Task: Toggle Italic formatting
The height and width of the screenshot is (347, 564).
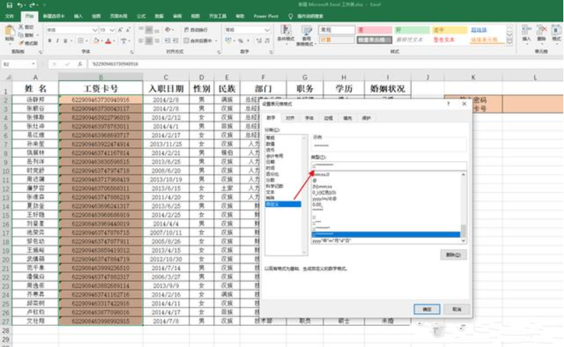Action: pyautogui.click(x=58, y=41)
